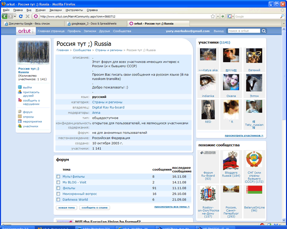Screen dimensions: 287x229
Task: Open the просмотреть участников link
Action: (244, 135)
